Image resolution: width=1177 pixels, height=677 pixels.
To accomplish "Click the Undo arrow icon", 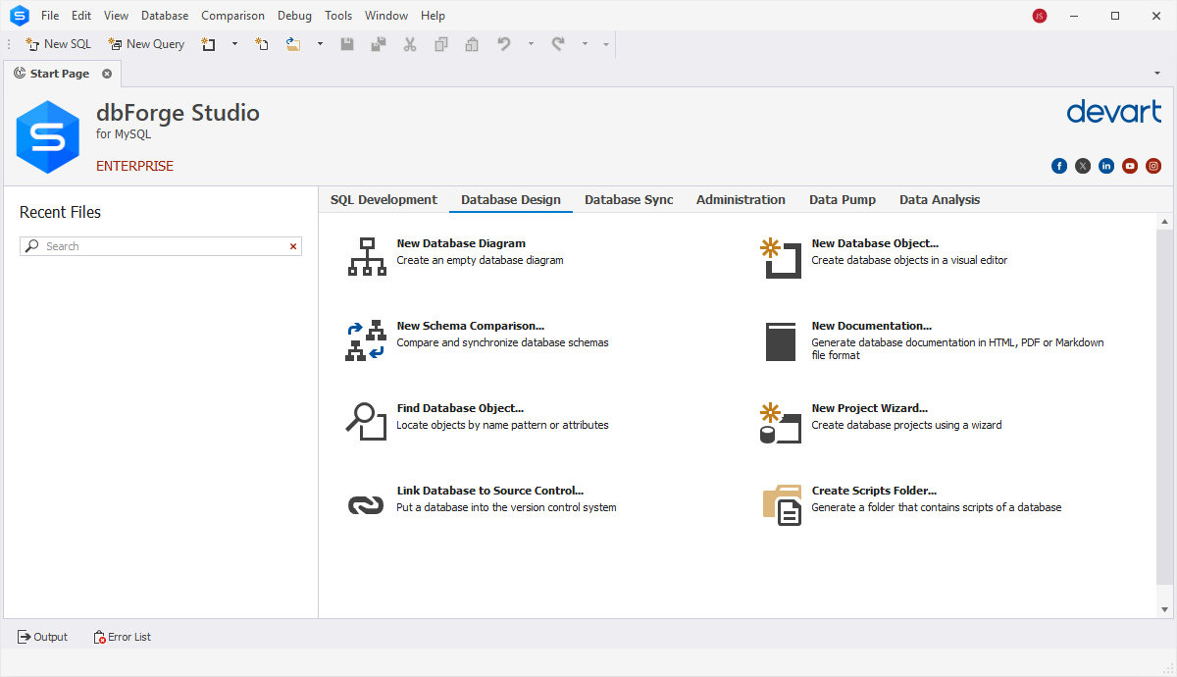I will point(504,44).
